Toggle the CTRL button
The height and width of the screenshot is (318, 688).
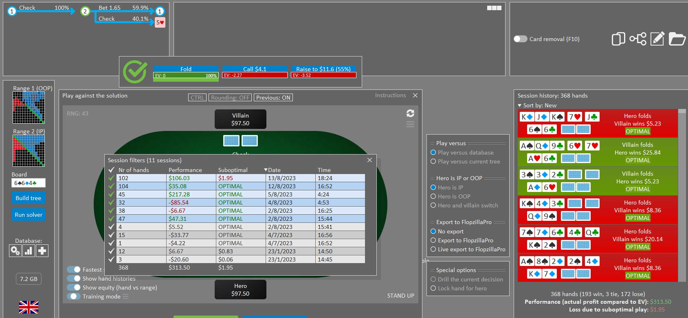click(x=198, y=98)
